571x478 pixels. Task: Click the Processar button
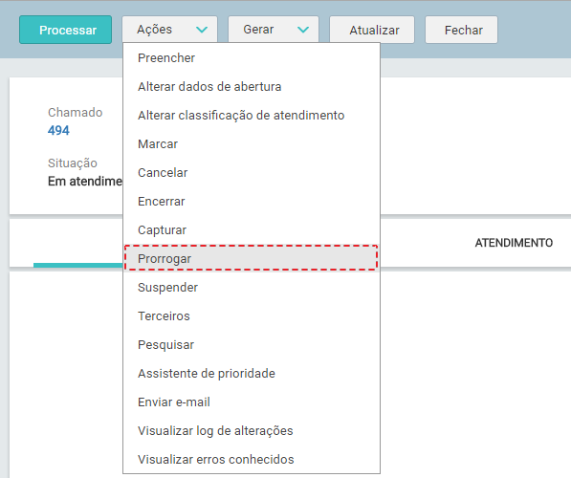pos(66,30)
